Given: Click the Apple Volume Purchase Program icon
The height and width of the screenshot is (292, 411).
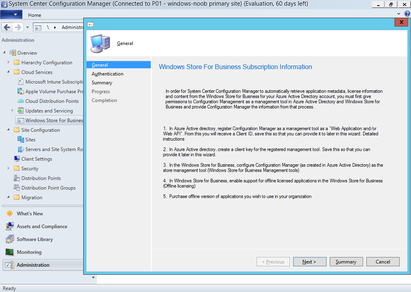Looking at the screenshot, I should [21, 92].
